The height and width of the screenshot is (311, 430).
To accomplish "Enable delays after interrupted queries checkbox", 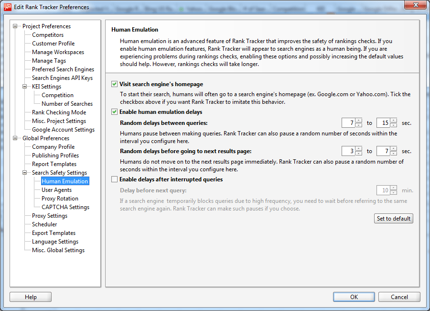I will pyautogui.click(x=114, y=179).
